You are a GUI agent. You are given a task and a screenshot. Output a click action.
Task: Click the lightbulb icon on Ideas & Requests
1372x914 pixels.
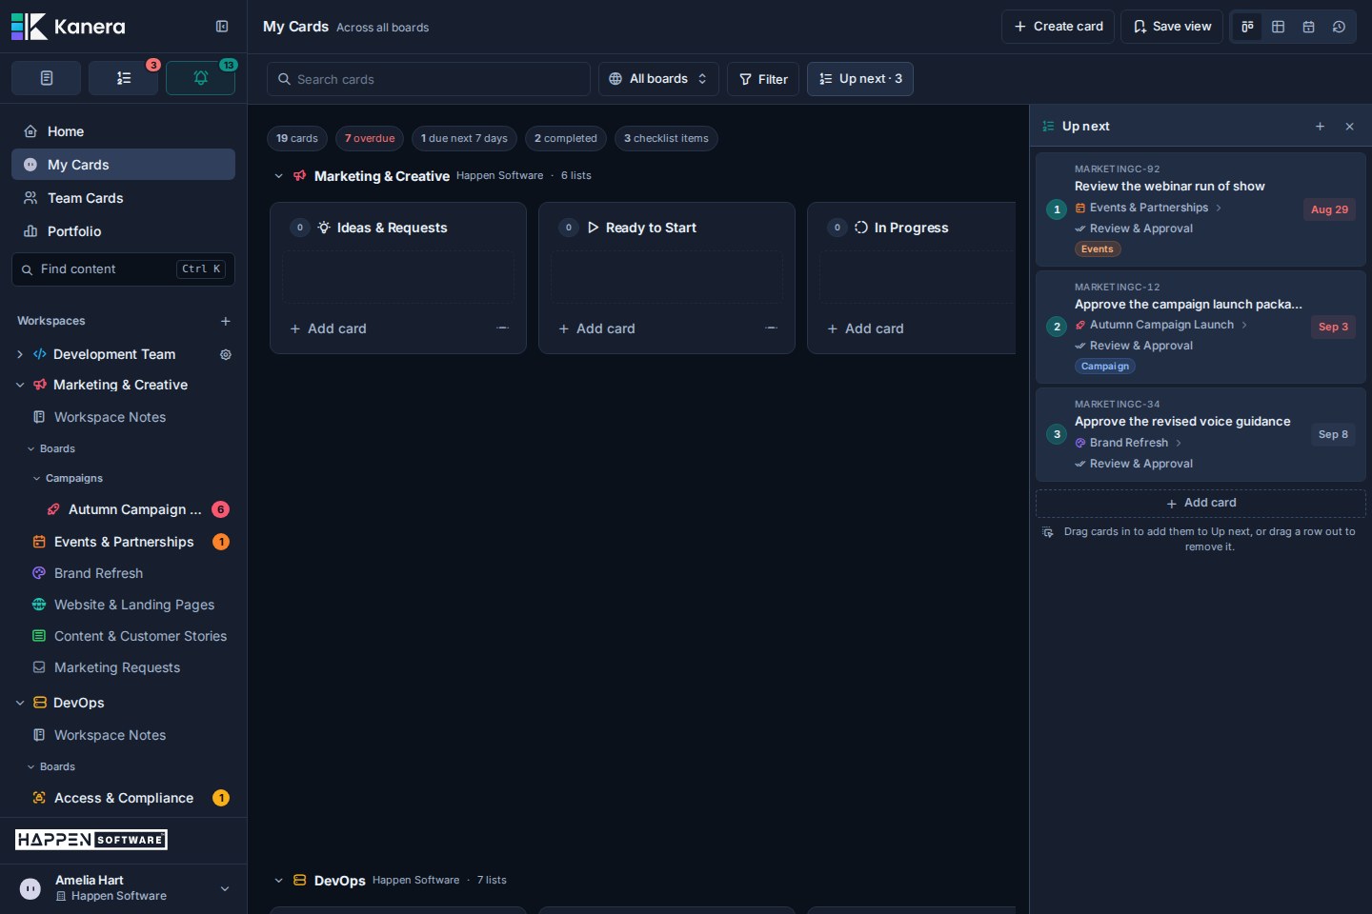(324, 228)
